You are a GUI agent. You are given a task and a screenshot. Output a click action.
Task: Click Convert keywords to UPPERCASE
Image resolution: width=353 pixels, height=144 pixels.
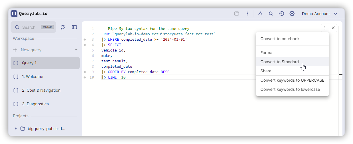point(292,80)
